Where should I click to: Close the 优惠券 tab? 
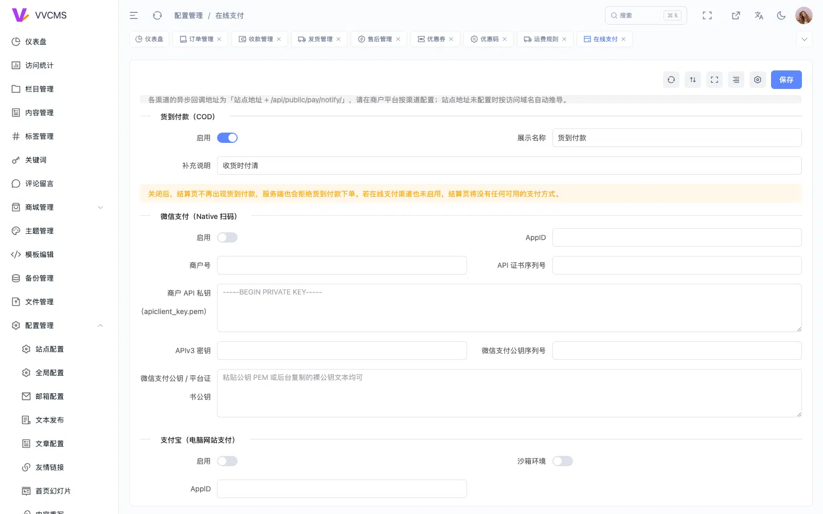tap(451, 39)
